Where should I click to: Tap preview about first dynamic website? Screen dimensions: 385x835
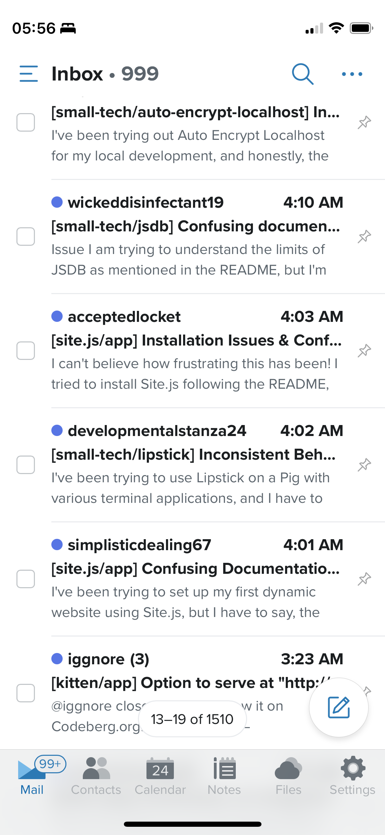point(185,602)
